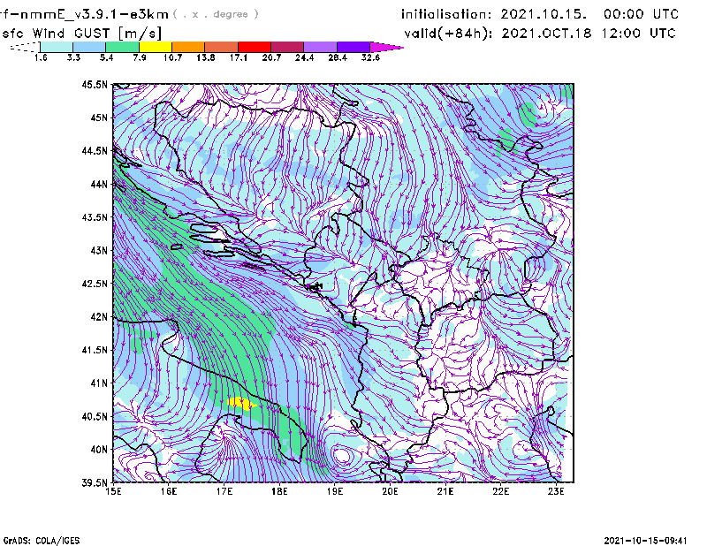Click the dashed white arrow at legend's left end
Viewport: 707px width, 546px height.
pyautogui.click(x=23, y=46)
